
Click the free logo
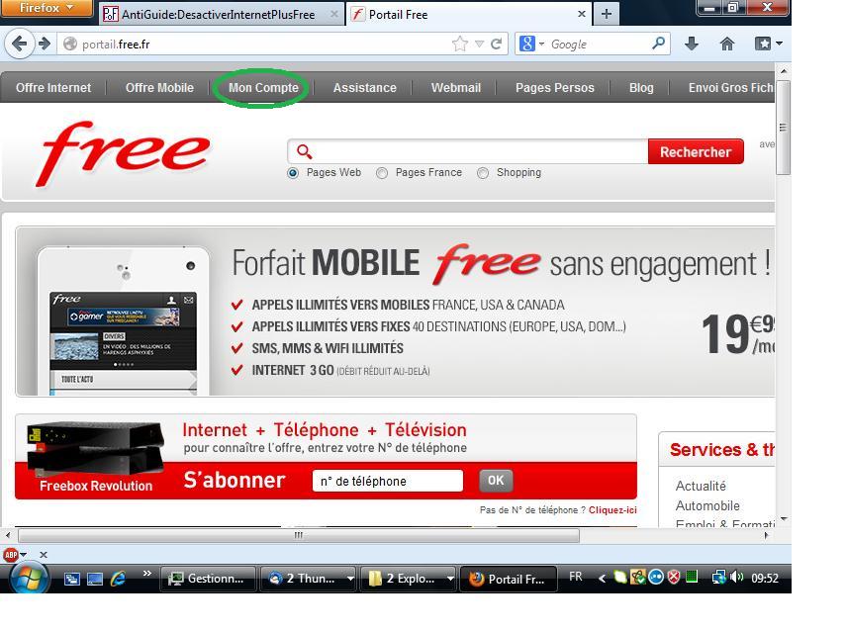click(123, 152)
